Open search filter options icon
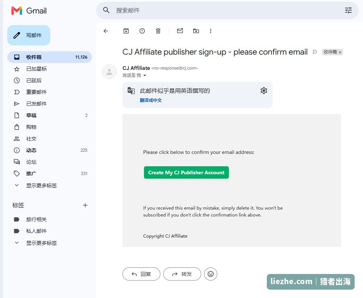 (348, 10)
